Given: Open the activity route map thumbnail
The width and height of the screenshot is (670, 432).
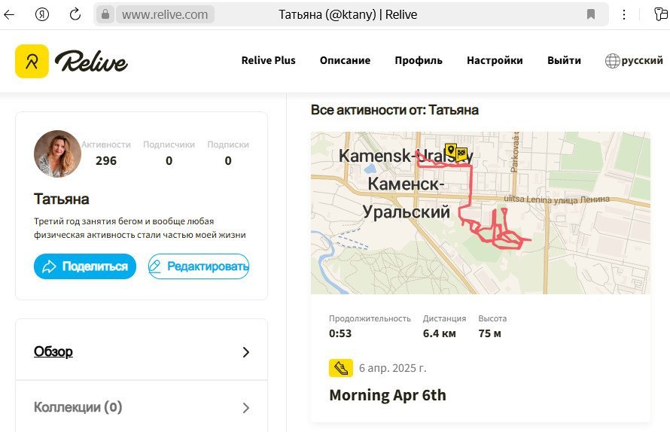Looking at the screenshot, I should [480, 213].
